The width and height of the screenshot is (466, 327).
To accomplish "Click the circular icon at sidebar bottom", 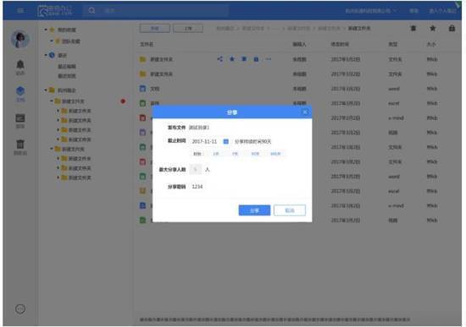I will pyautogui.click(x=20, y=309).
